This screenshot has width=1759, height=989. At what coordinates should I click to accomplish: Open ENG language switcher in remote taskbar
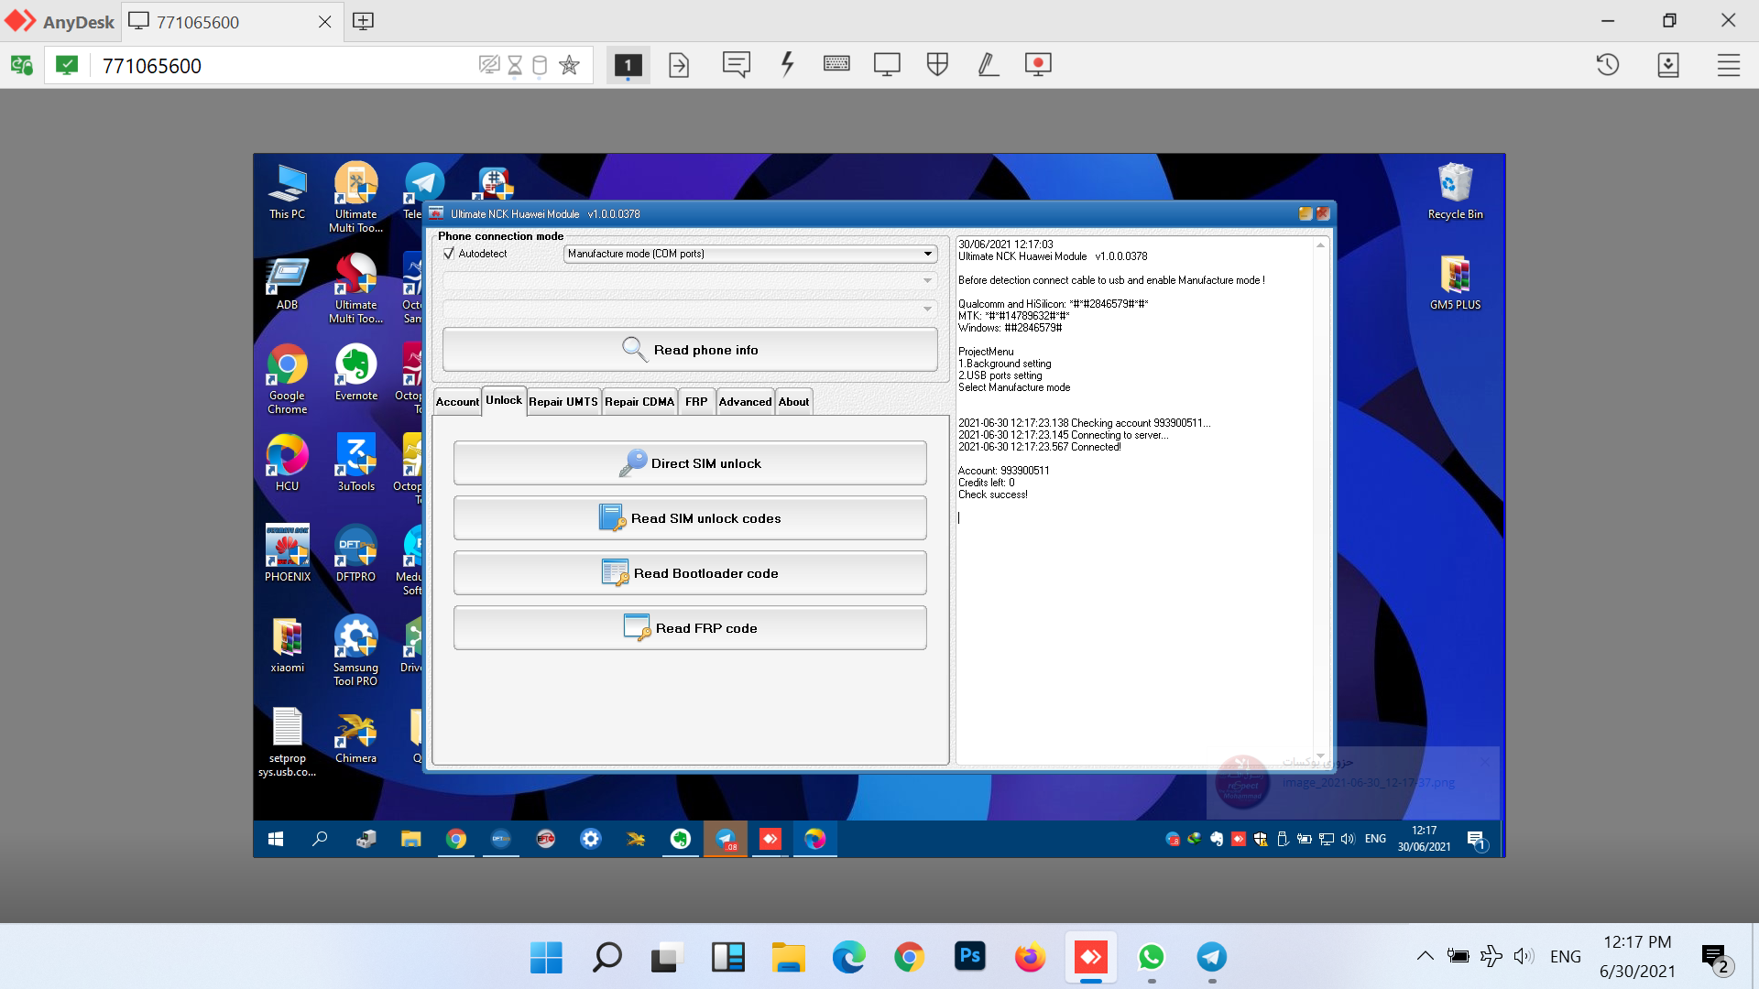pos(1375,839)
